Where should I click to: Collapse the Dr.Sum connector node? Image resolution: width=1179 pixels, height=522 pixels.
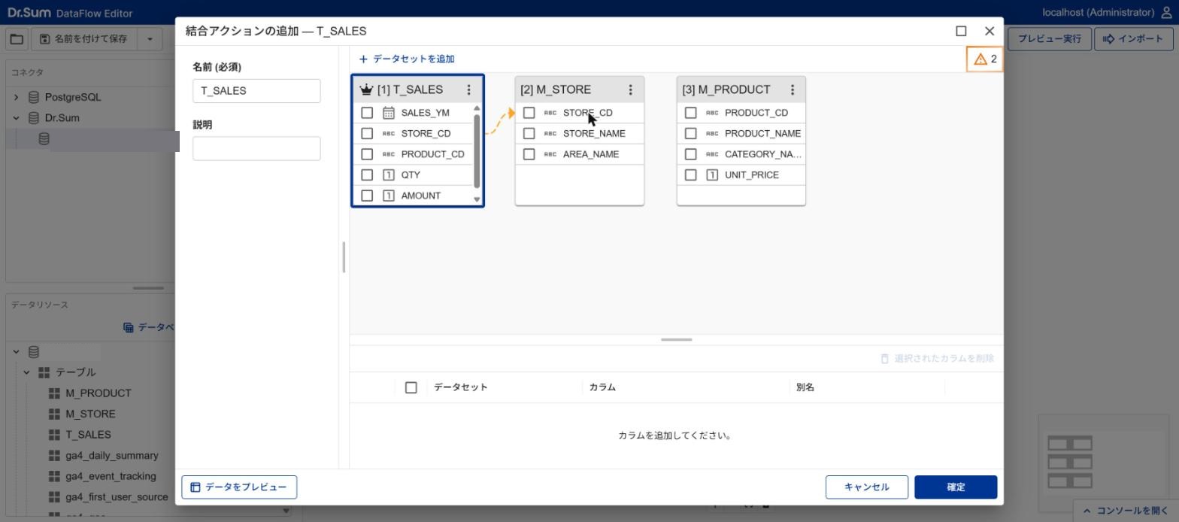(16, 118)
